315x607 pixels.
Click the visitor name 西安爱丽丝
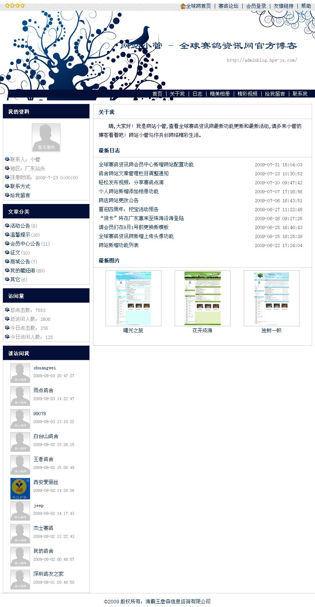click(x=46, y=482)
